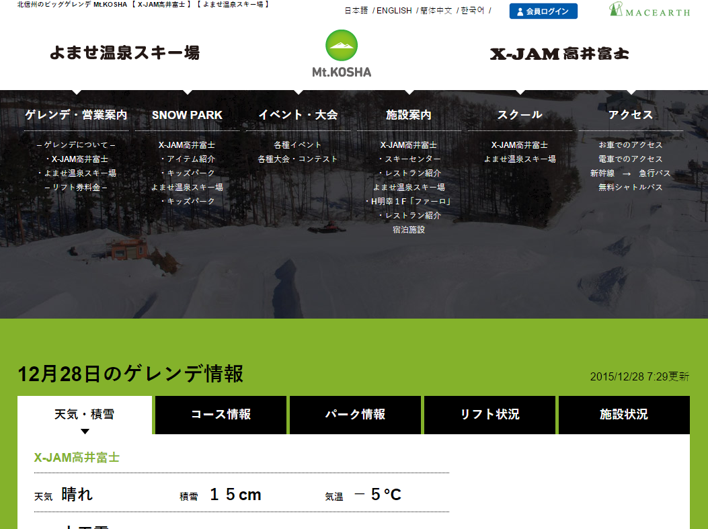This screenshot has height=529, width=708.
Task: Click the 晴れ weather value
Action: (x=77, y=494)
